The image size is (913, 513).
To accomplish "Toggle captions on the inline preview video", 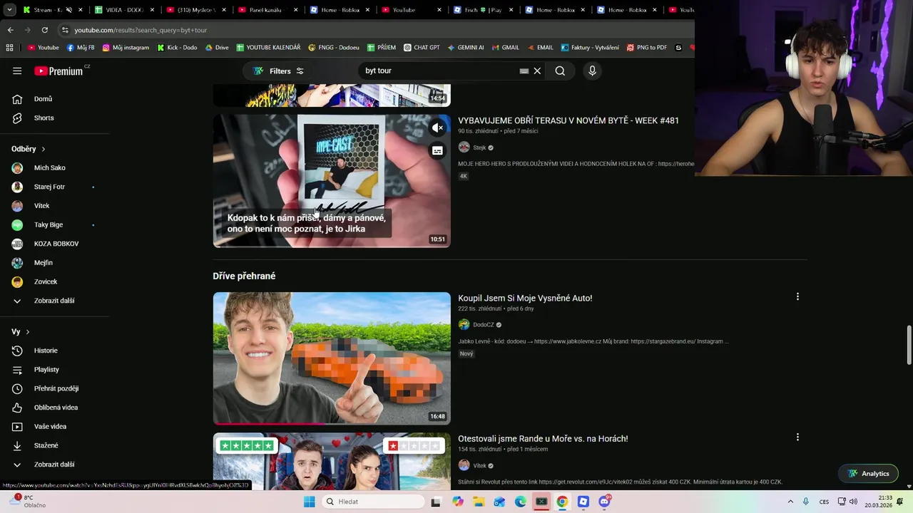I will click(437, 151).
